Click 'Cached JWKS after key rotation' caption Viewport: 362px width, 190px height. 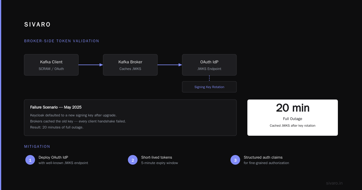(293, 125)
